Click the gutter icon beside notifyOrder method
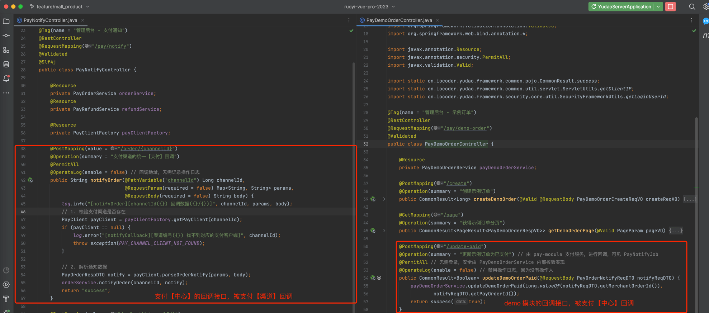The width and height of the screenshot is (709, 313). pyautogui.click(x=30, y=180)
